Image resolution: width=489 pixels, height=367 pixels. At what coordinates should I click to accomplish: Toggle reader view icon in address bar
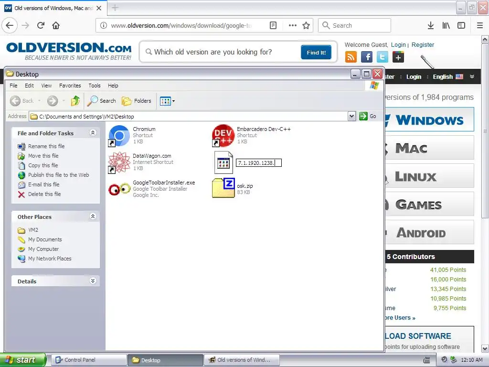tap(273, 25)
